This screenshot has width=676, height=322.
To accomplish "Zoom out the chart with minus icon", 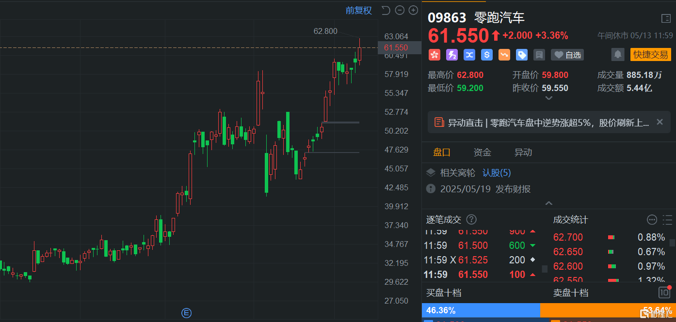I will [x=400, y=10].
